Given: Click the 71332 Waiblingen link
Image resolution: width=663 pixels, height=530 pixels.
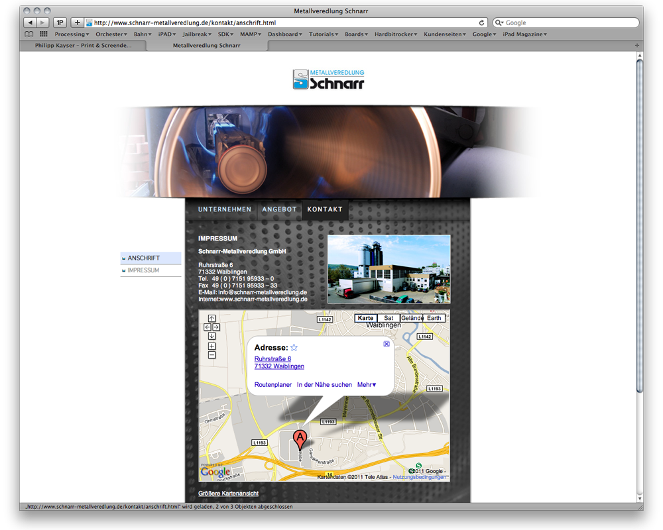Looking at the screenshot, I should [x=279, y=366].
